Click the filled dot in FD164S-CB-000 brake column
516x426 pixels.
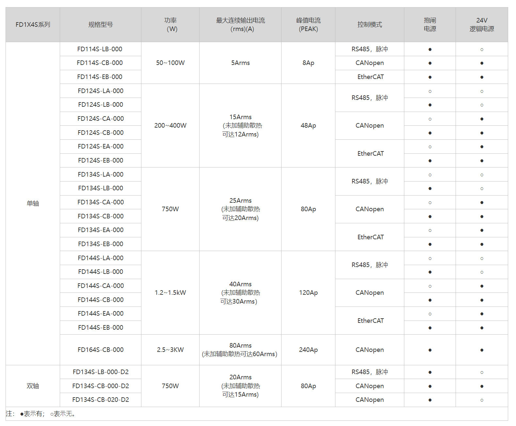[x=430, y=350]
